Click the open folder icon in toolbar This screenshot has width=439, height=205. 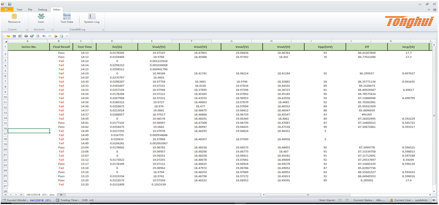[8, 36]
